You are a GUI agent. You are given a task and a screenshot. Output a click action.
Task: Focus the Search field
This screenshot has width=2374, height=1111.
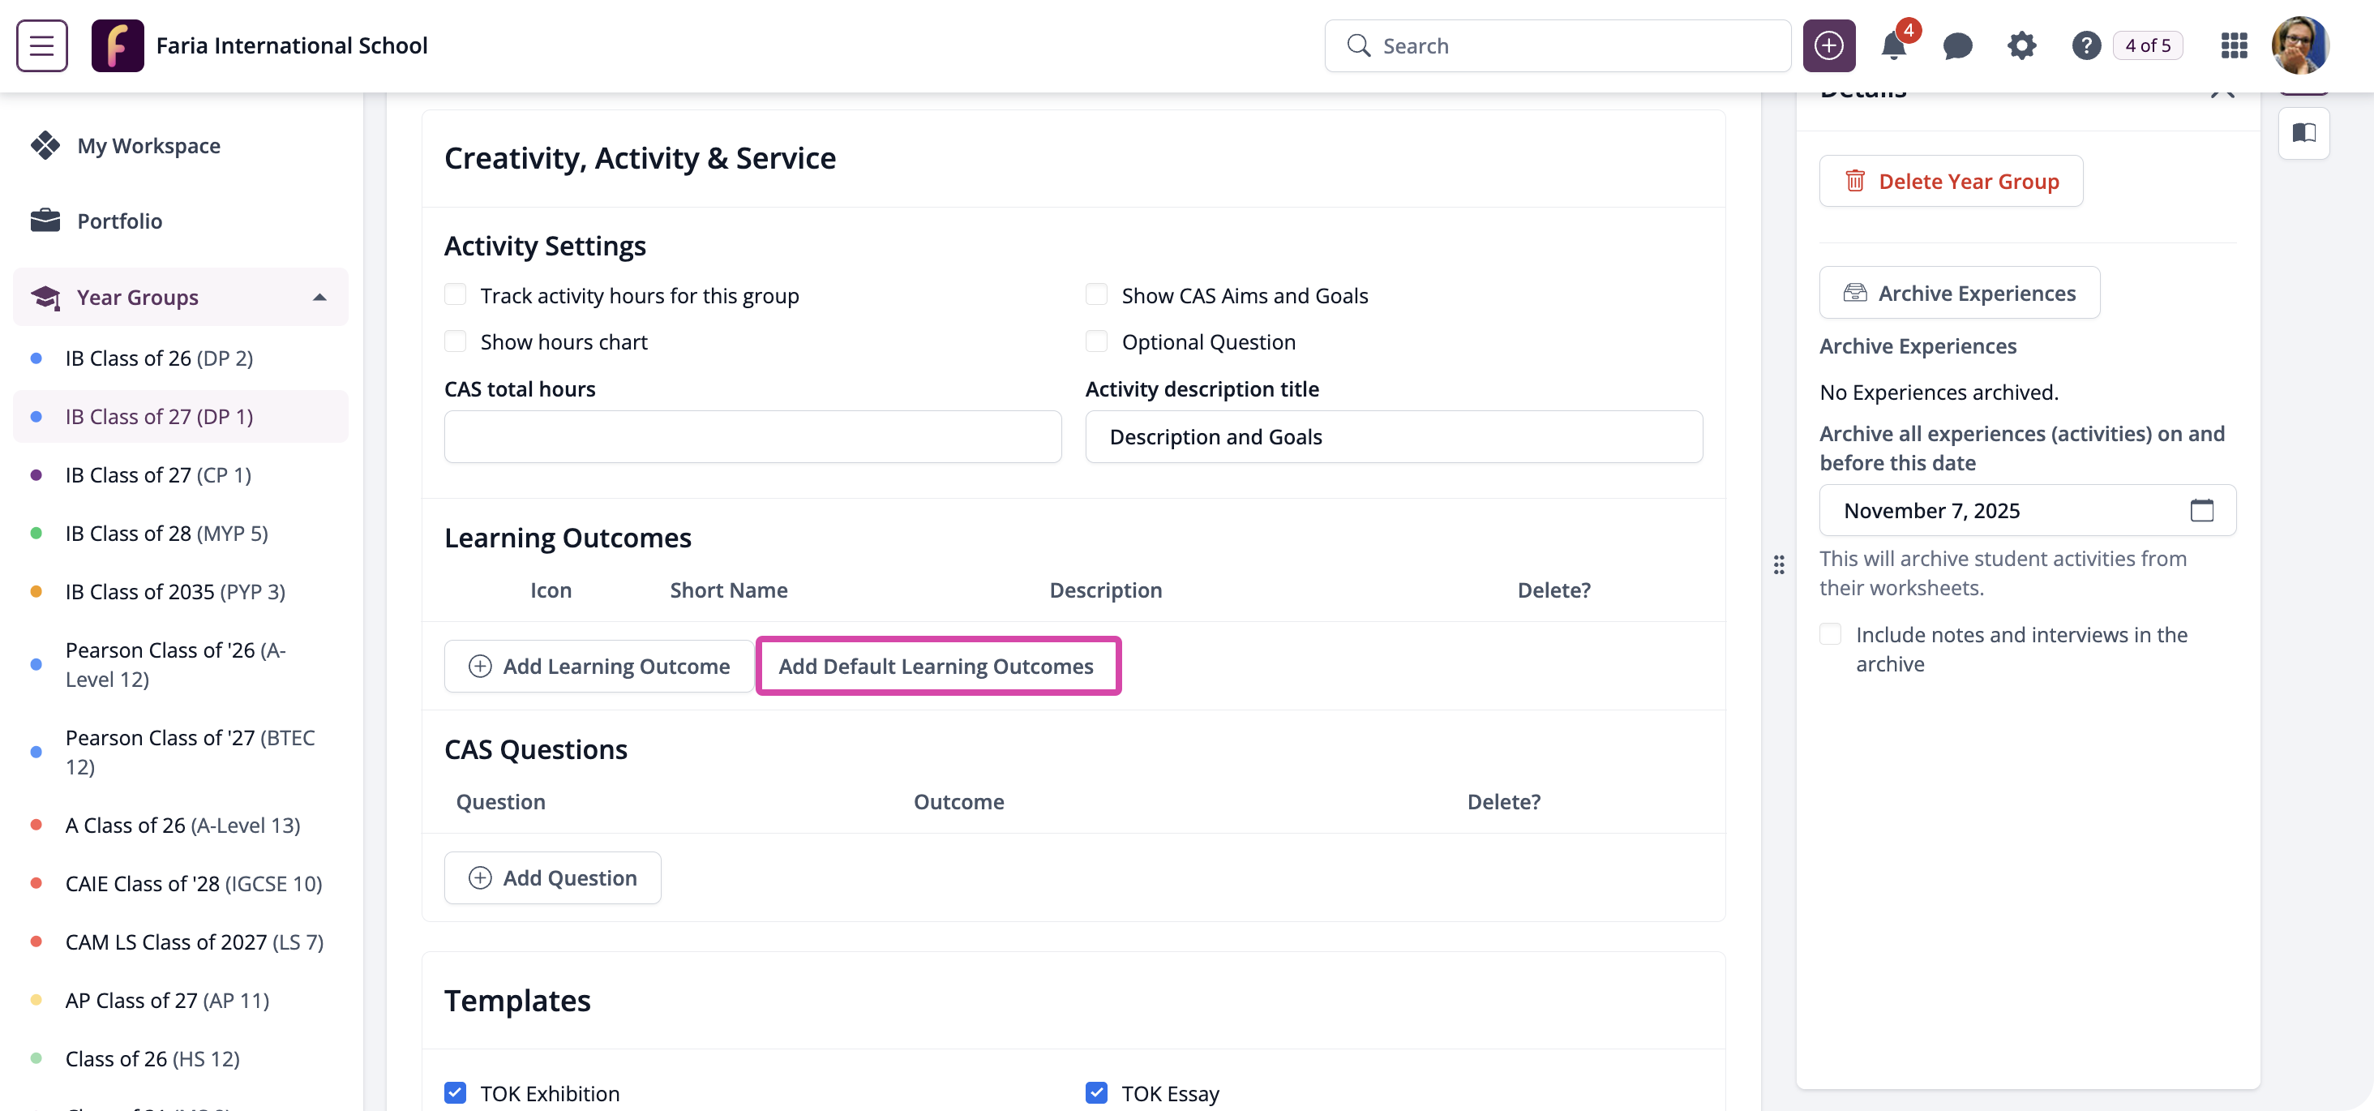pyautogui.click(x=1558, y=45)
